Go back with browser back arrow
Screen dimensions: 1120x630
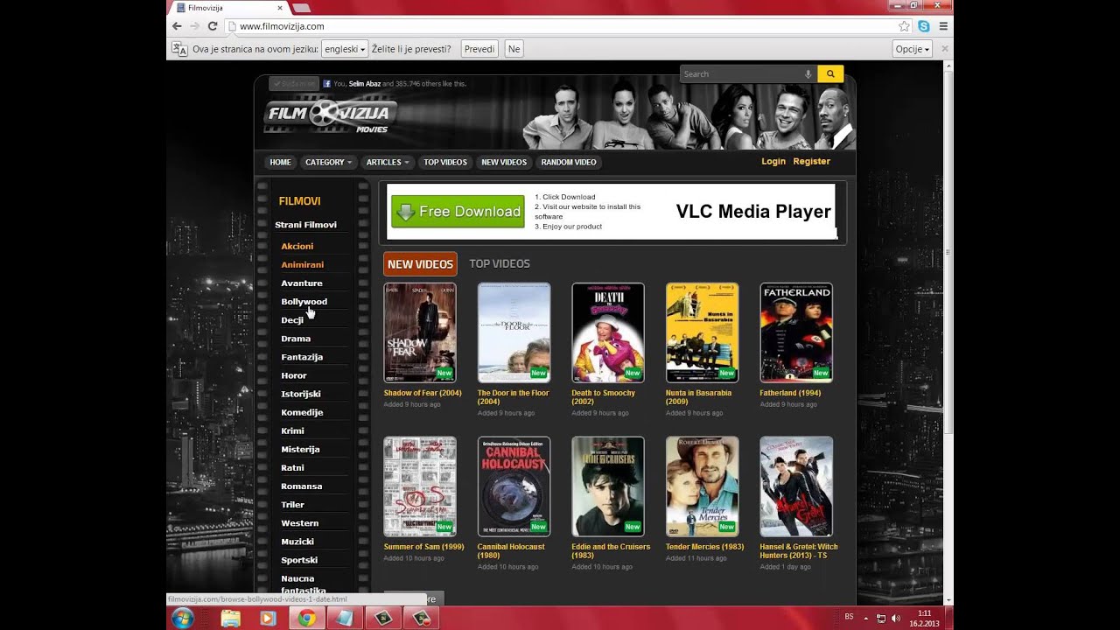[178, 26]
